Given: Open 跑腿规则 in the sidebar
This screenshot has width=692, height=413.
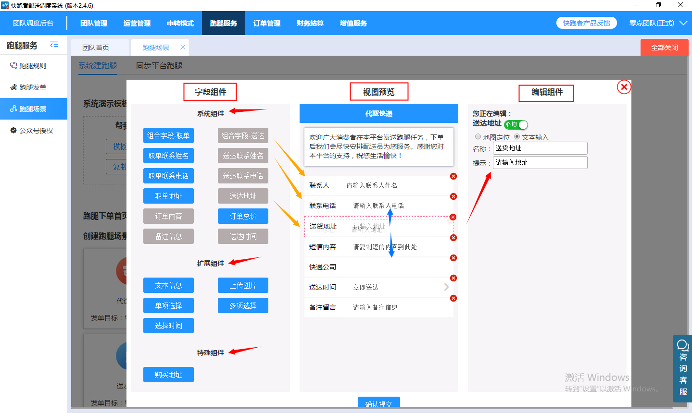Looking at the screenshot, I should coord(33,66).
